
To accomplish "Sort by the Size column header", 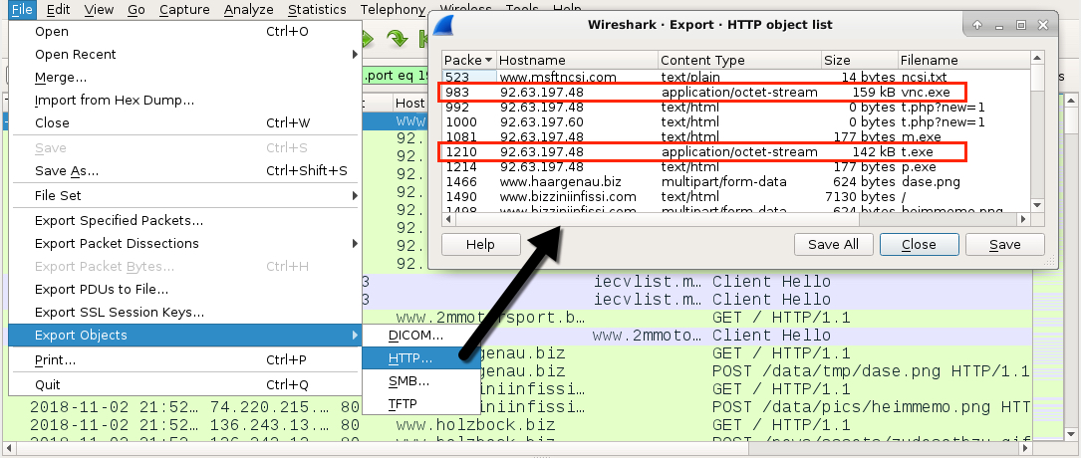I will point(860,60).
